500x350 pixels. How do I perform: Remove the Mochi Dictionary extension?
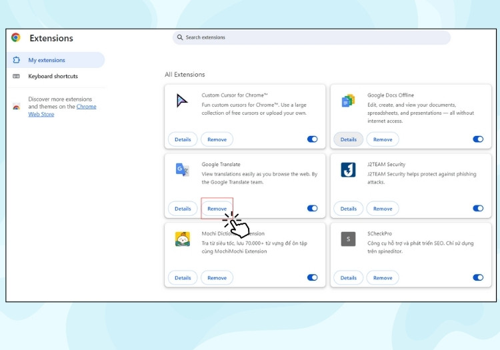point(217,277)
